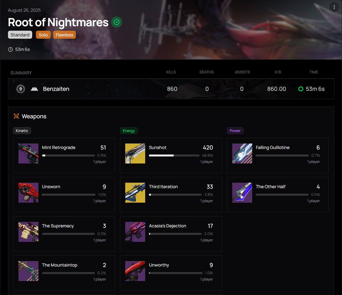Open Mint Retrograde weapon thumbnail
This screenshot has width=342, height=295.
coord(28,153)
